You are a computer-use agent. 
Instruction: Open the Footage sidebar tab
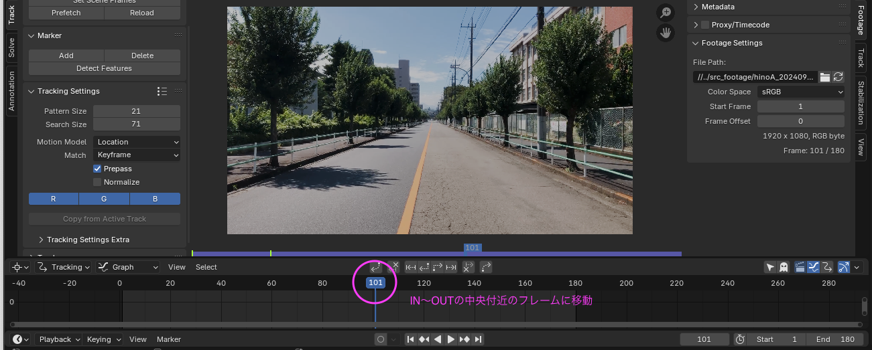click(861, 20)
